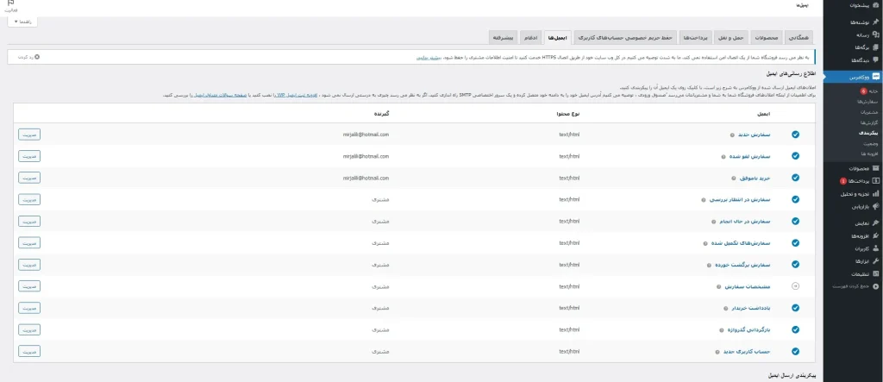Toggle enabled status of سفارش جدید email

coord(795,135)
